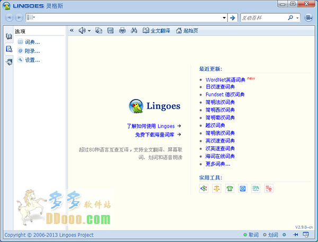
Task: Open the IPA phonetic tool icon
Action: coord(256,189)
